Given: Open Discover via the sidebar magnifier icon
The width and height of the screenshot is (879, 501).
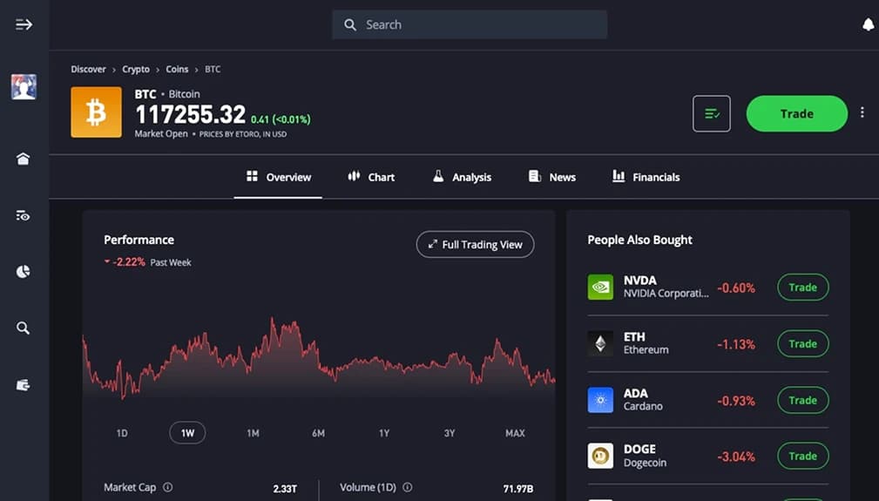Looking at the screenshot, I should [x=23, y=328].
